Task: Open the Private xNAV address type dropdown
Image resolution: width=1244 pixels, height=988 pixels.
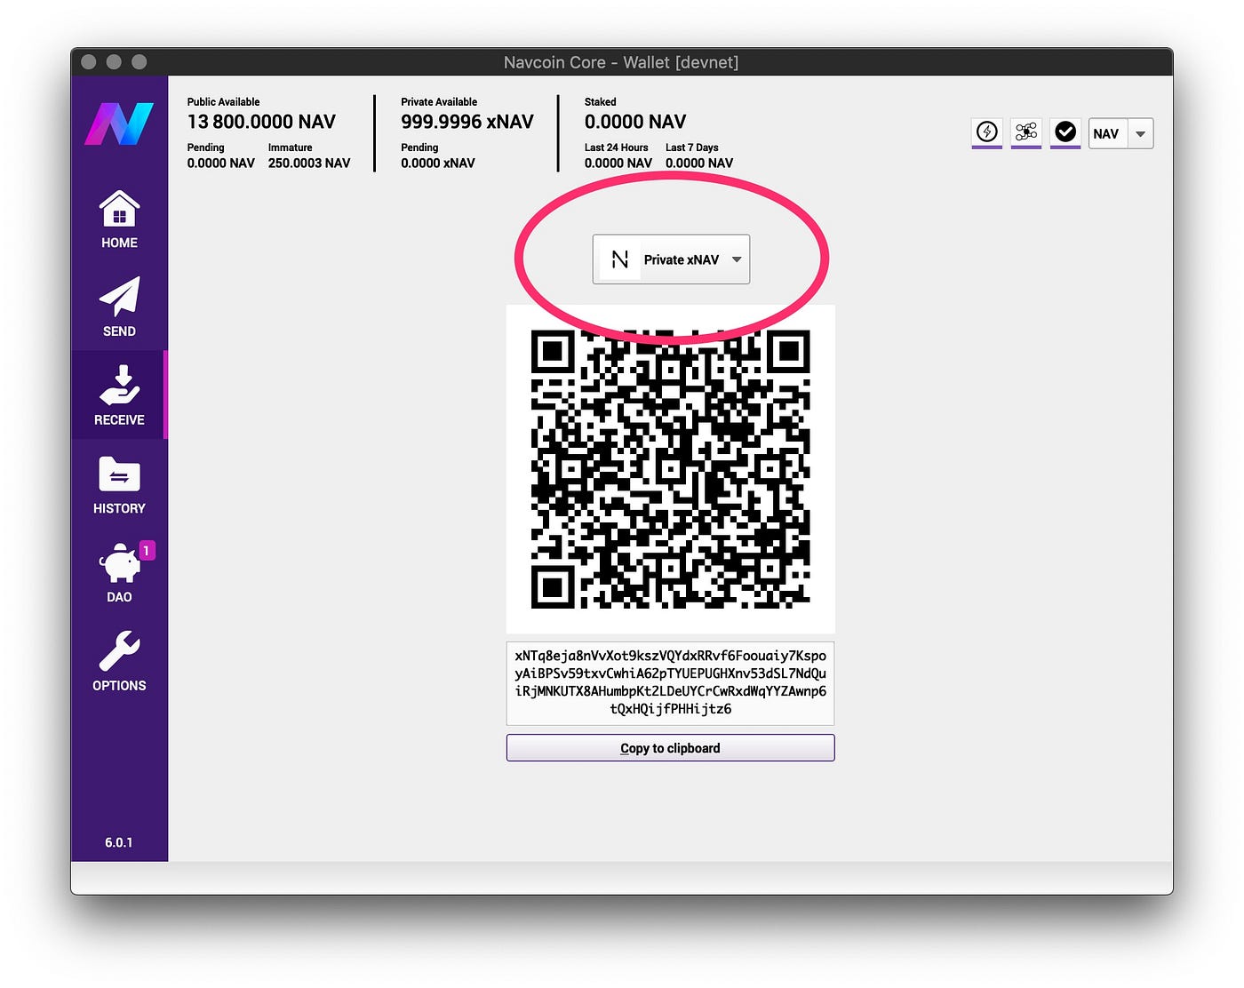Action: tap(671, 259)
